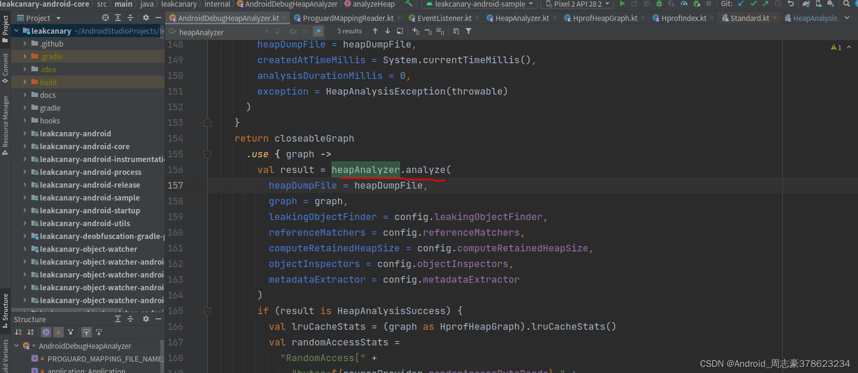
Task: Click Autoscroll from Source icon in Structure
Action: click(x=99, y=332)
